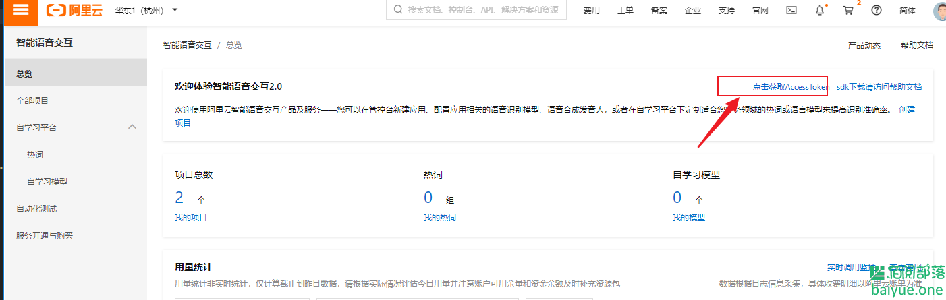Image resolution: width=946 pixels, height=300 pixels.
Task: Click sdk下载请访问帮助文档 link
Action: pos(879,87)
